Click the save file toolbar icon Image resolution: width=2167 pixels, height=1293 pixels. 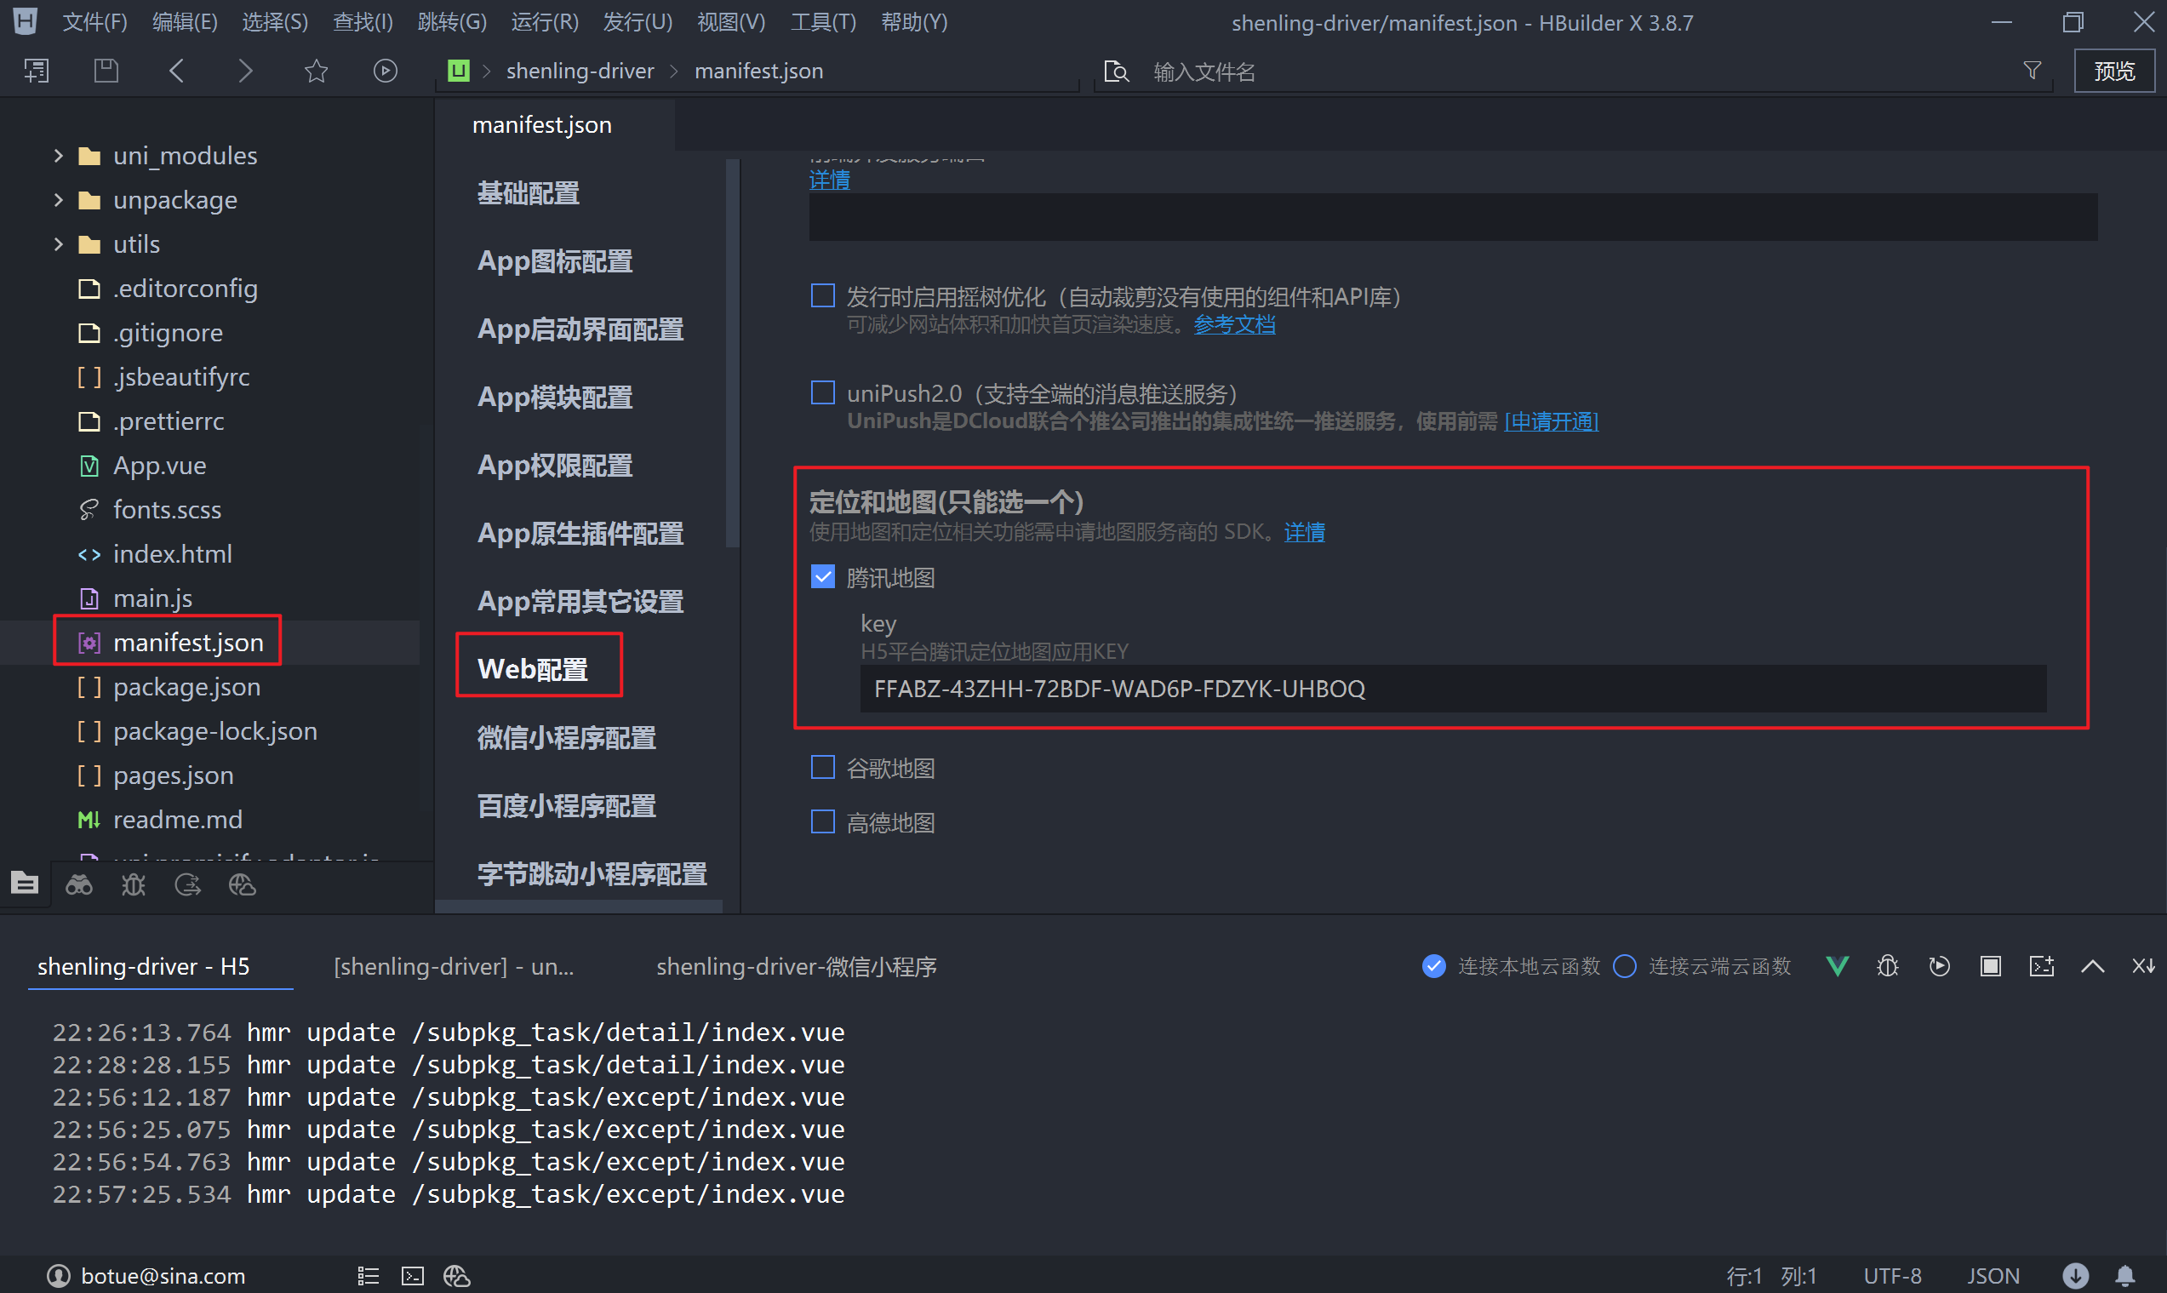[106, 71]
